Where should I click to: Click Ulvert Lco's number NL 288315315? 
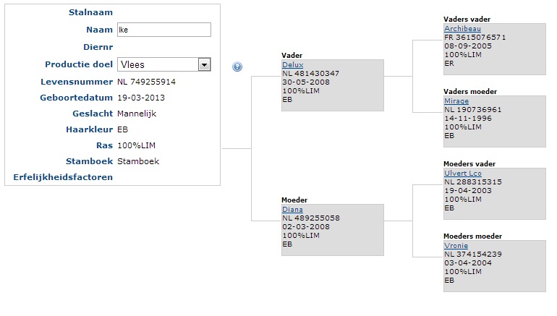click(x=473, y=182)
